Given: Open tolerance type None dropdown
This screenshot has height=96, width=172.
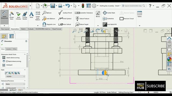Looking at the screenshot, I should coord(15,84).
